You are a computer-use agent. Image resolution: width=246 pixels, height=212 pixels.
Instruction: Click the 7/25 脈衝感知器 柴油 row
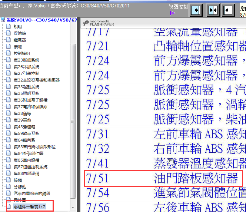(166, 119)
